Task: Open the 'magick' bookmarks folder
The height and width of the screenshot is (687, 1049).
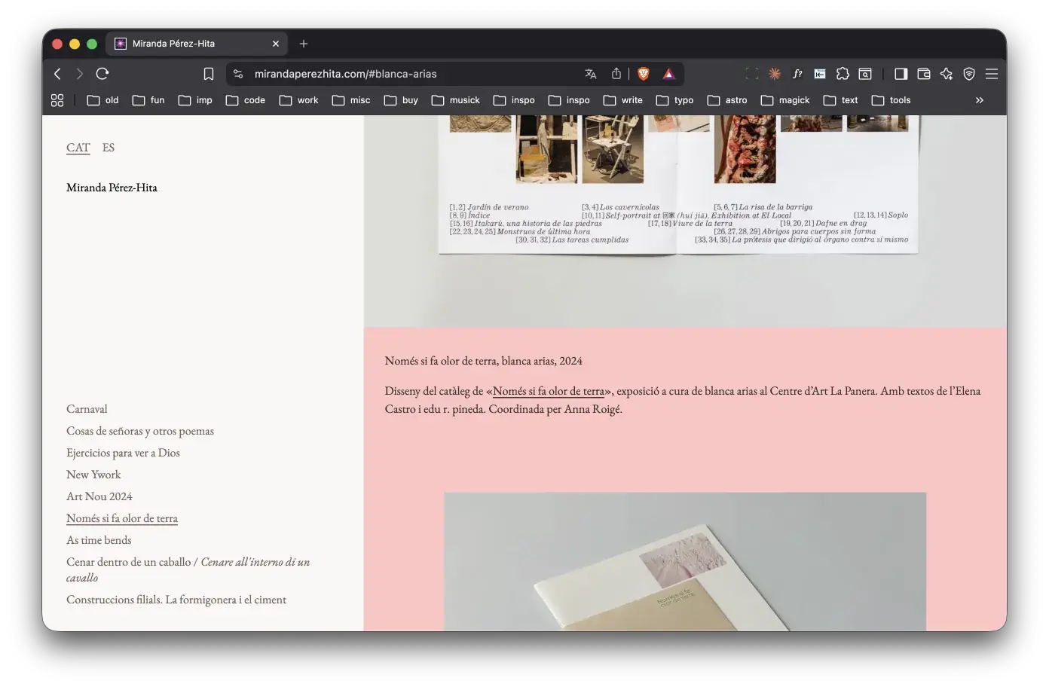Action: tap(785, 100)
